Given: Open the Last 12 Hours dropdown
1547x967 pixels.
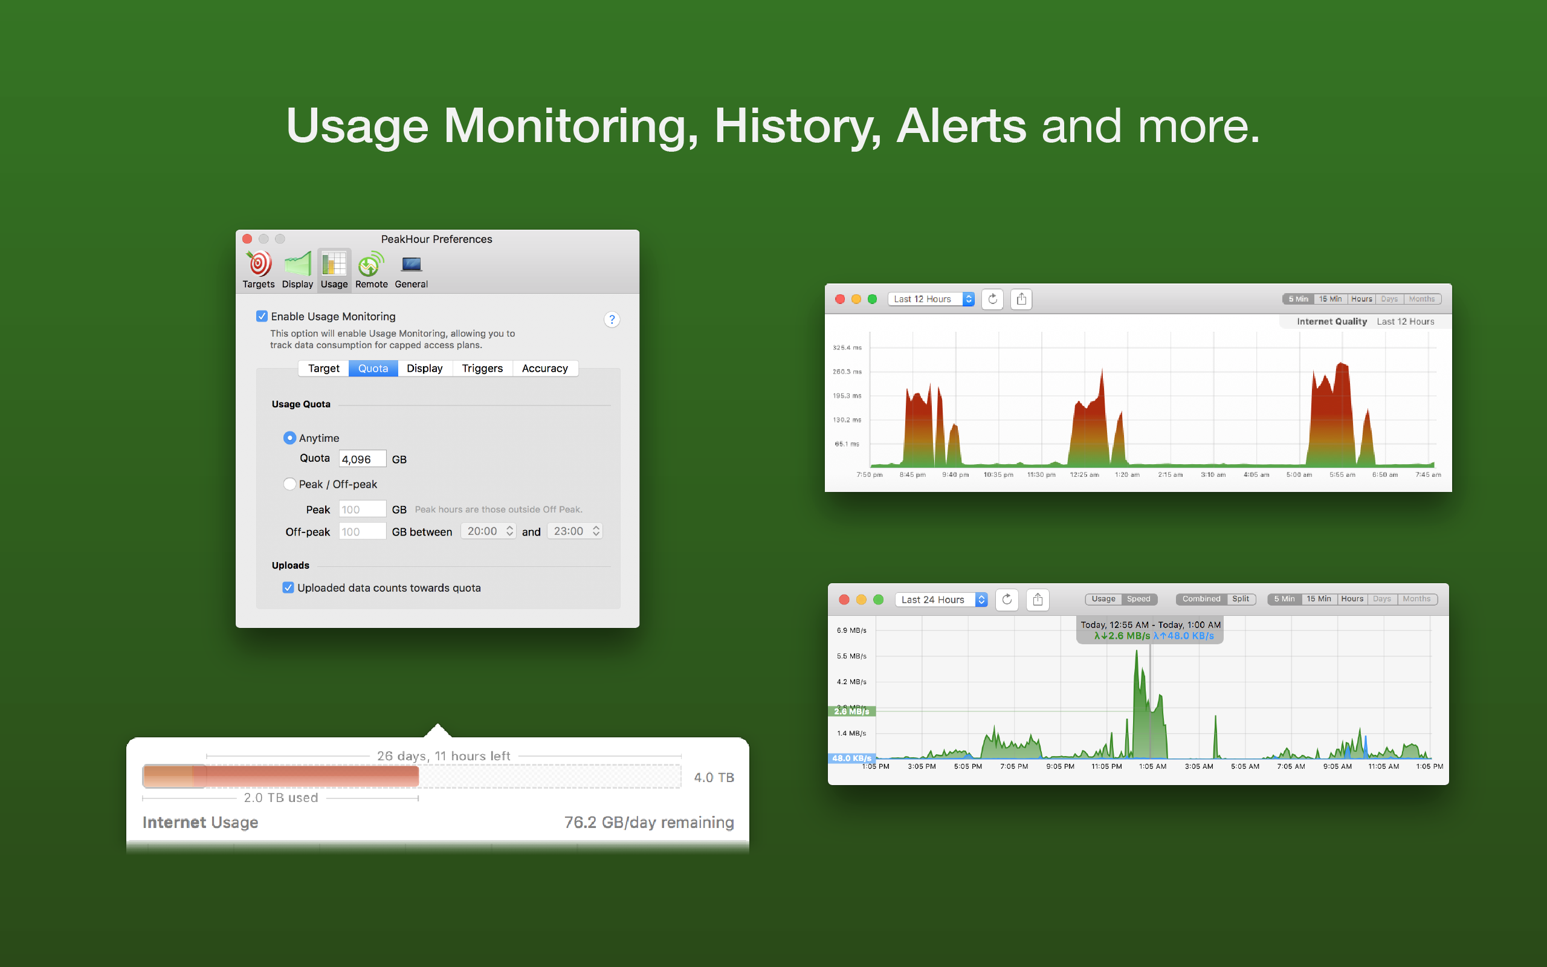Looking at the screenshot, I should click(x=931, y=299).
